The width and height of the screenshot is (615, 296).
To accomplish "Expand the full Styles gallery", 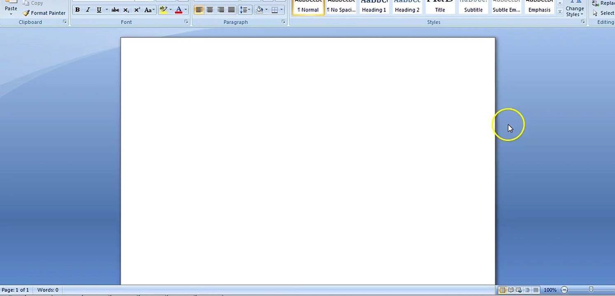I will pos(560,12).
